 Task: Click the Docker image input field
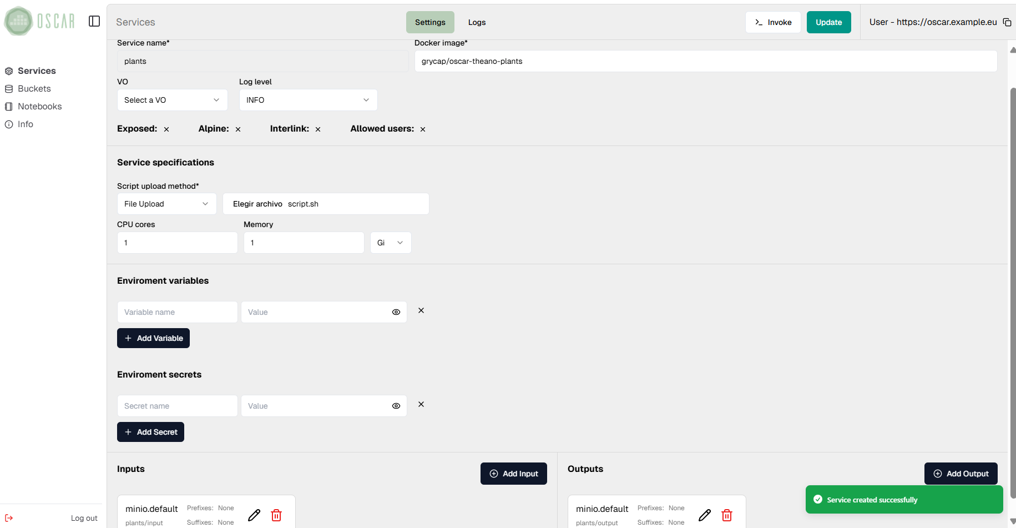click(x=705, y=61)
